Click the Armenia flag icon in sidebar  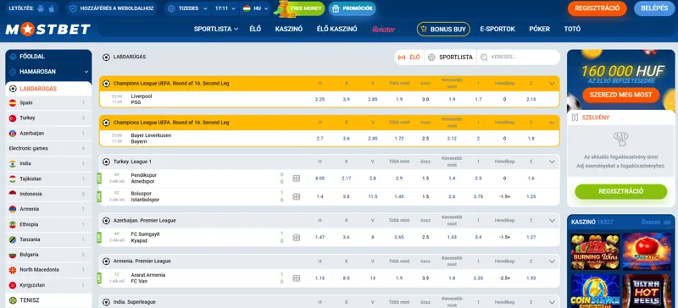coord(13,209)
